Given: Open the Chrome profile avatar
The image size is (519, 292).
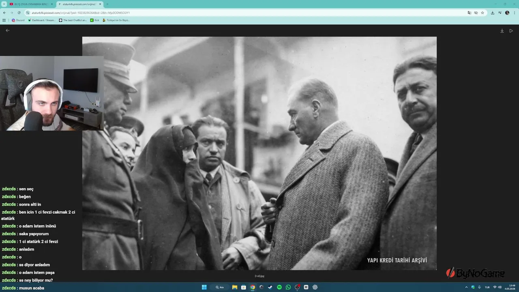Looking at the screenshot, I should coord(507,13).
